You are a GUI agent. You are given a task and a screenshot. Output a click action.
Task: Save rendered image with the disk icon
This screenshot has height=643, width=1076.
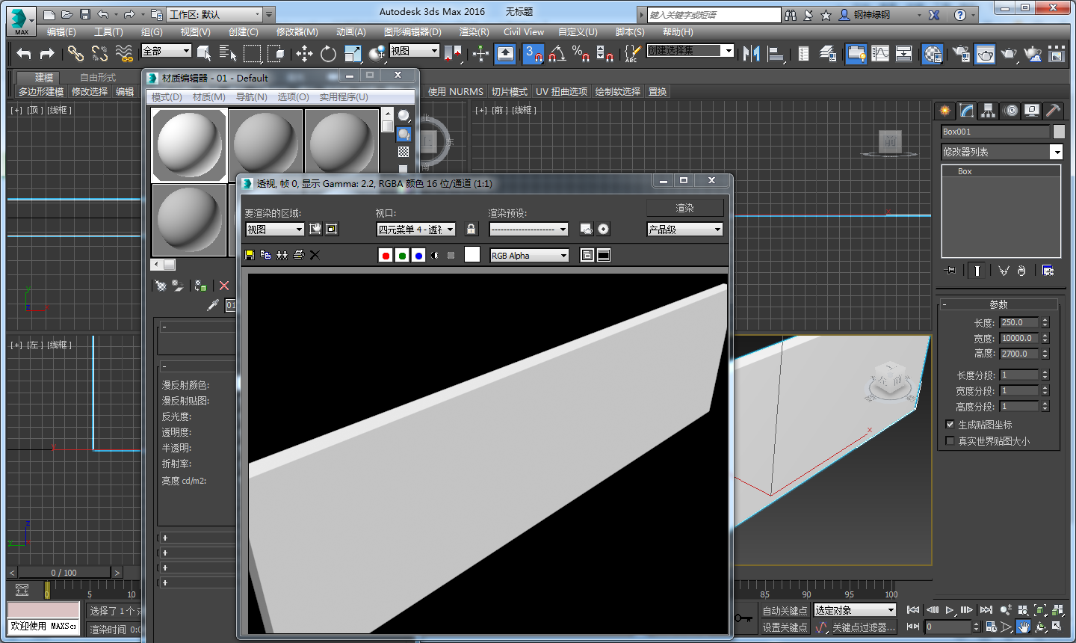click(x=250, y=255)
